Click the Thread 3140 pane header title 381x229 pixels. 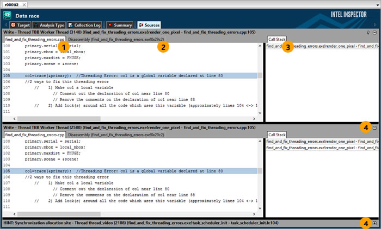tap(130, 32)
